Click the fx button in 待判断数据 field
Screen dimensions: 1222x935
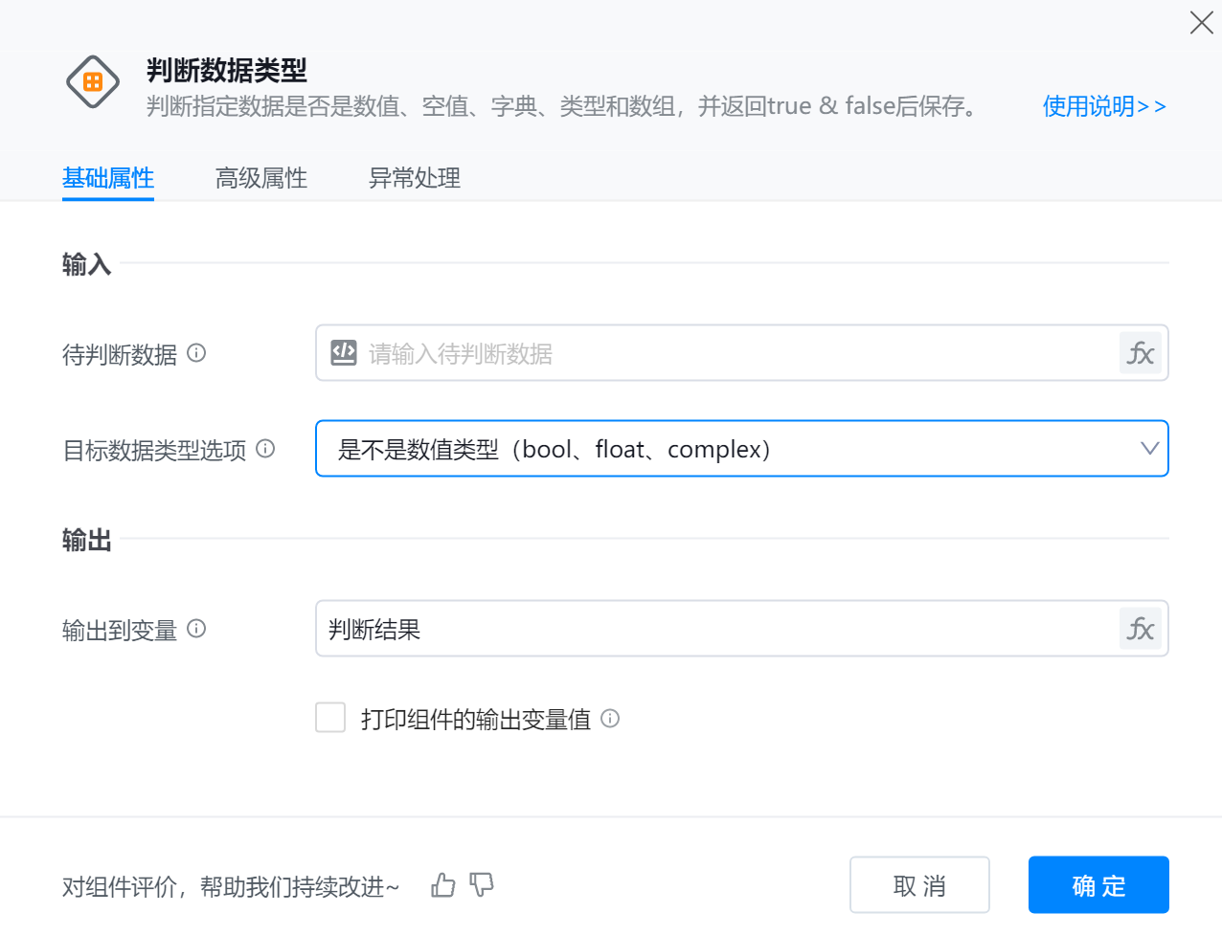coord(1140,353)
